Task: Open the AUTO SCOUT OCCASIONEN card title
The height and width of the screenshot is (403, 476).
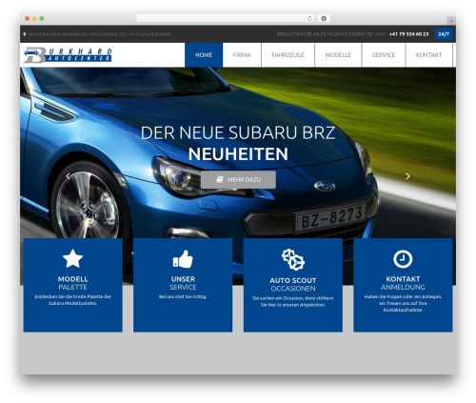Action: [293, 285]
